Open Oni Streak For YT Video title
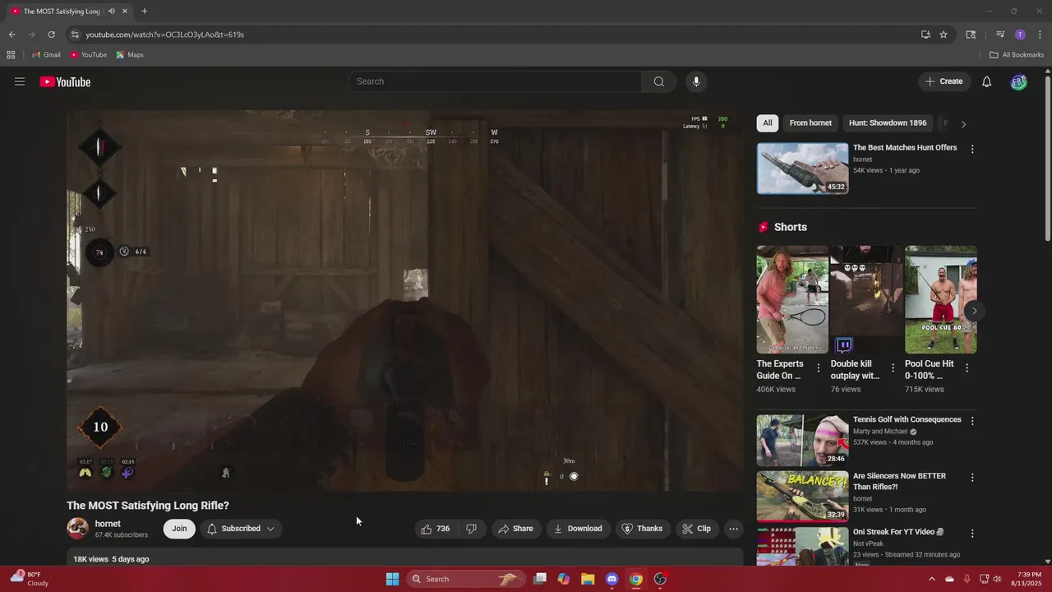The width and height of the screenshot is (1052, 592). [x=898, y=532]
